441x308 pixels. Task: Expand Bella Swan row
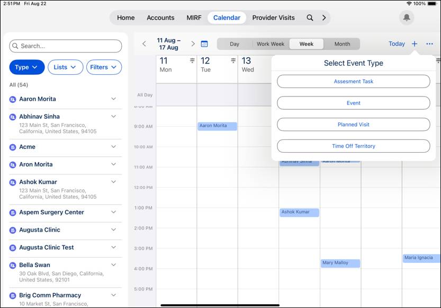click(x=113, y=265)
